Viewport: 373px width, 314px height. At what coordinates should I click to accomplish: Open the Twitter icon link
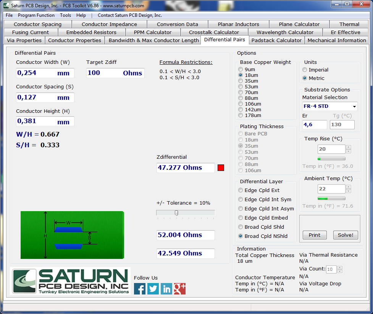[x=153, y=289]
